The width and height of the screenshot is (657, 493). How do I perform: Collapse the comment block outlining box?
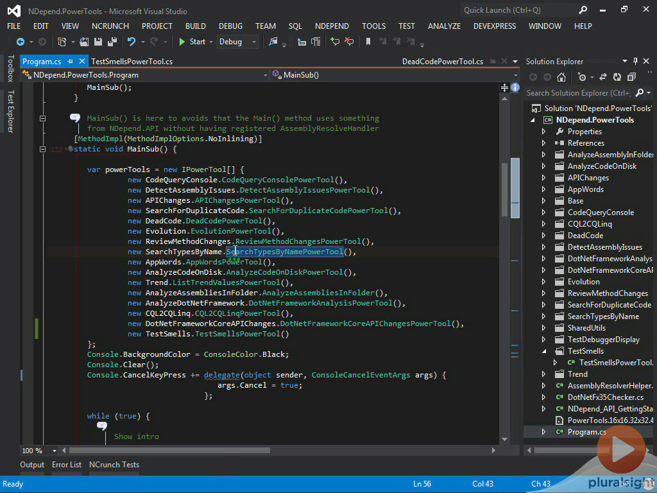pos(42,118)
